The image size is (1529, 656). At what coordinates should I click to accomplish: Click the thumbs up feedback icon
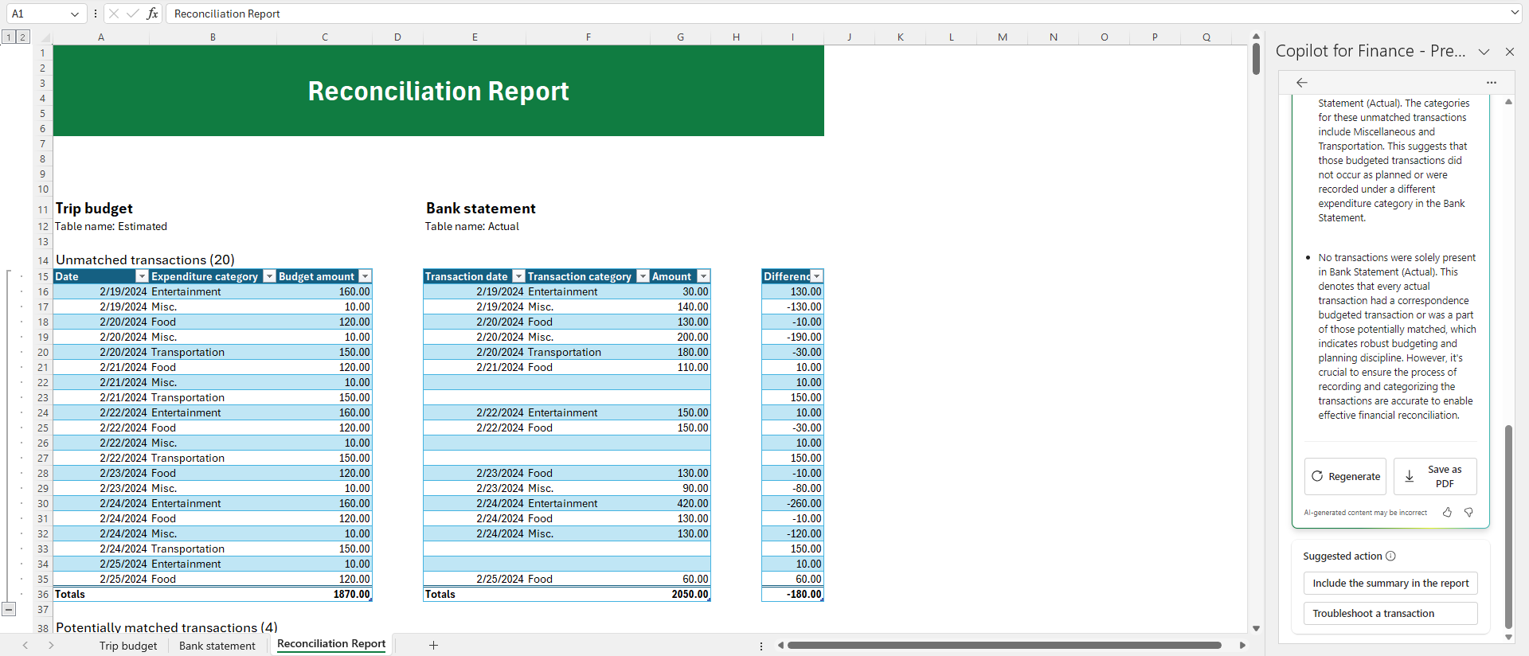click(x=1447, y=513)
